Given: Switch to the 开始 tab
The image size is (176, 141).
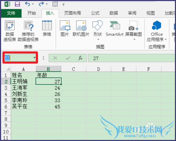Looking at the screenshot, I should [x=32, y=13].
